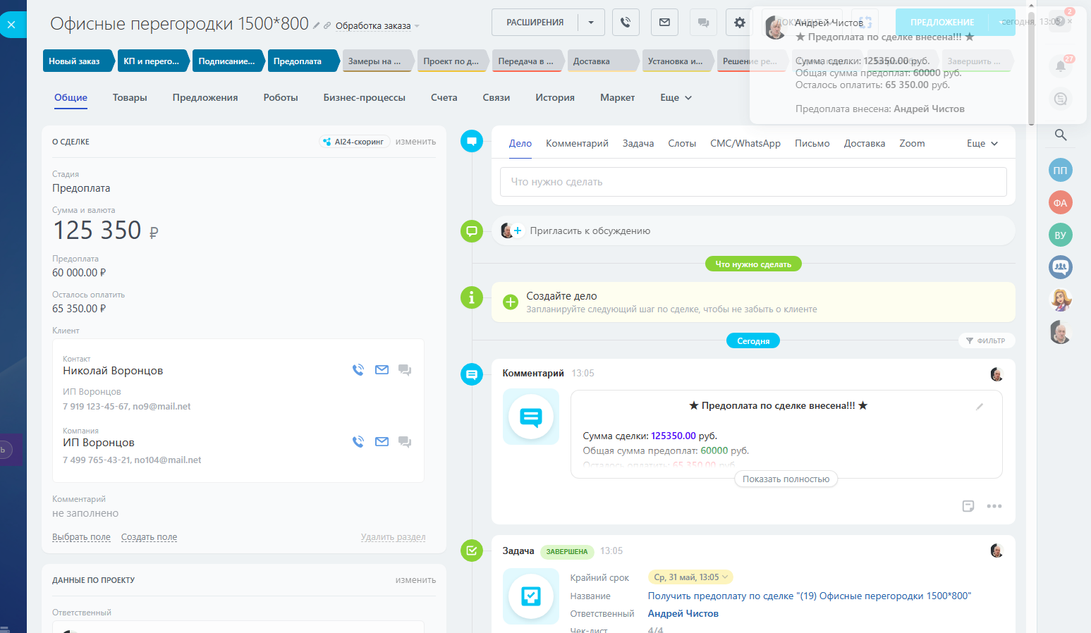Switch to the Товары tab
This screenshot has height=633, width=1091.
click(x=130, y=98)
